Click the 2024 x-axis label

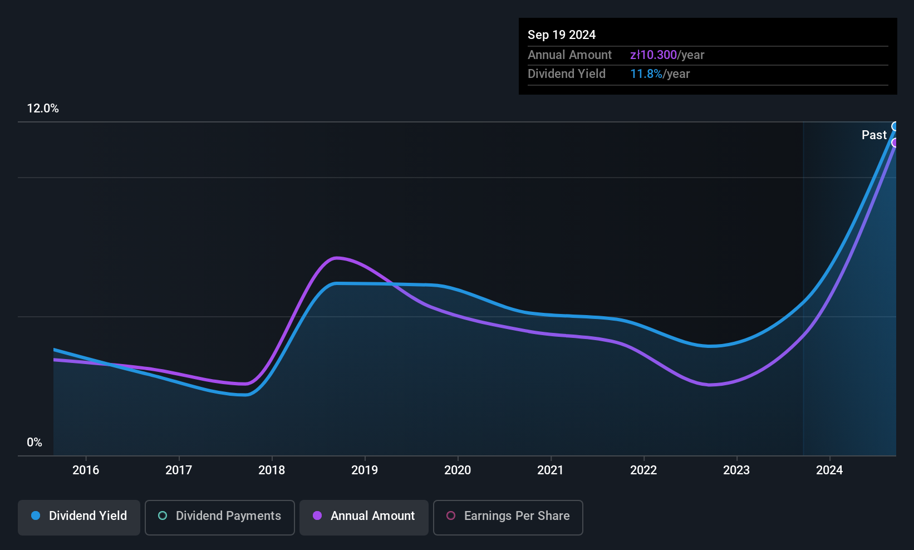click(829, 470)
